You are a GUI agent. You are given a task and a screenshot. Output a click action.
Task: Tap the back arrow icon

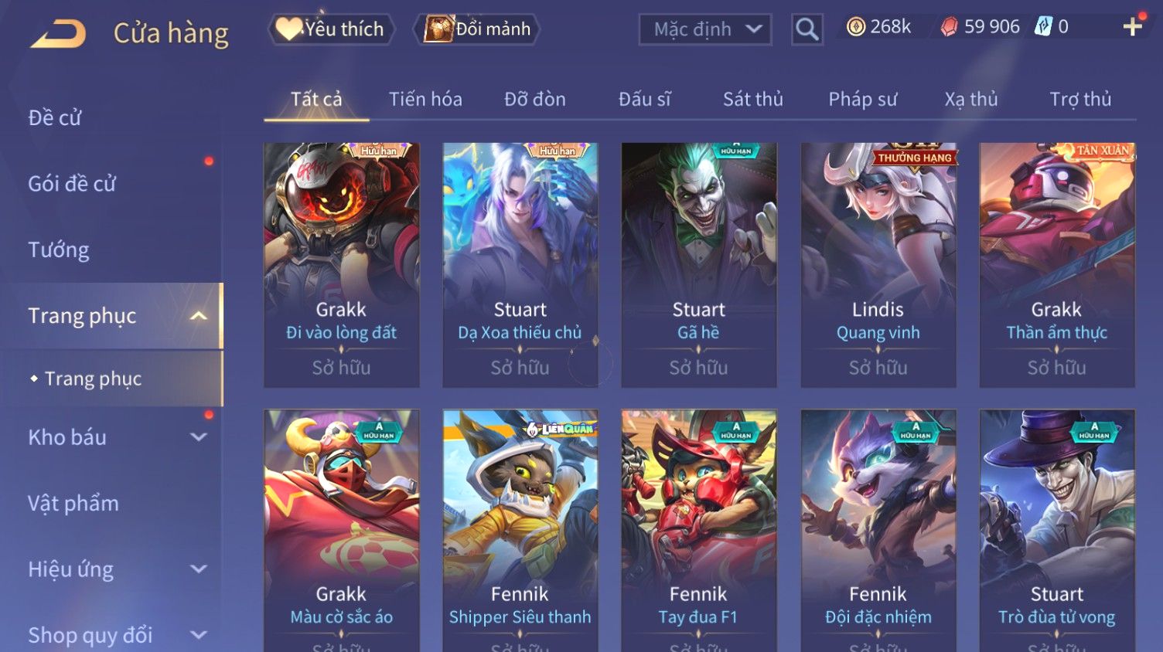pyautogui.click(x=58, y=33)
